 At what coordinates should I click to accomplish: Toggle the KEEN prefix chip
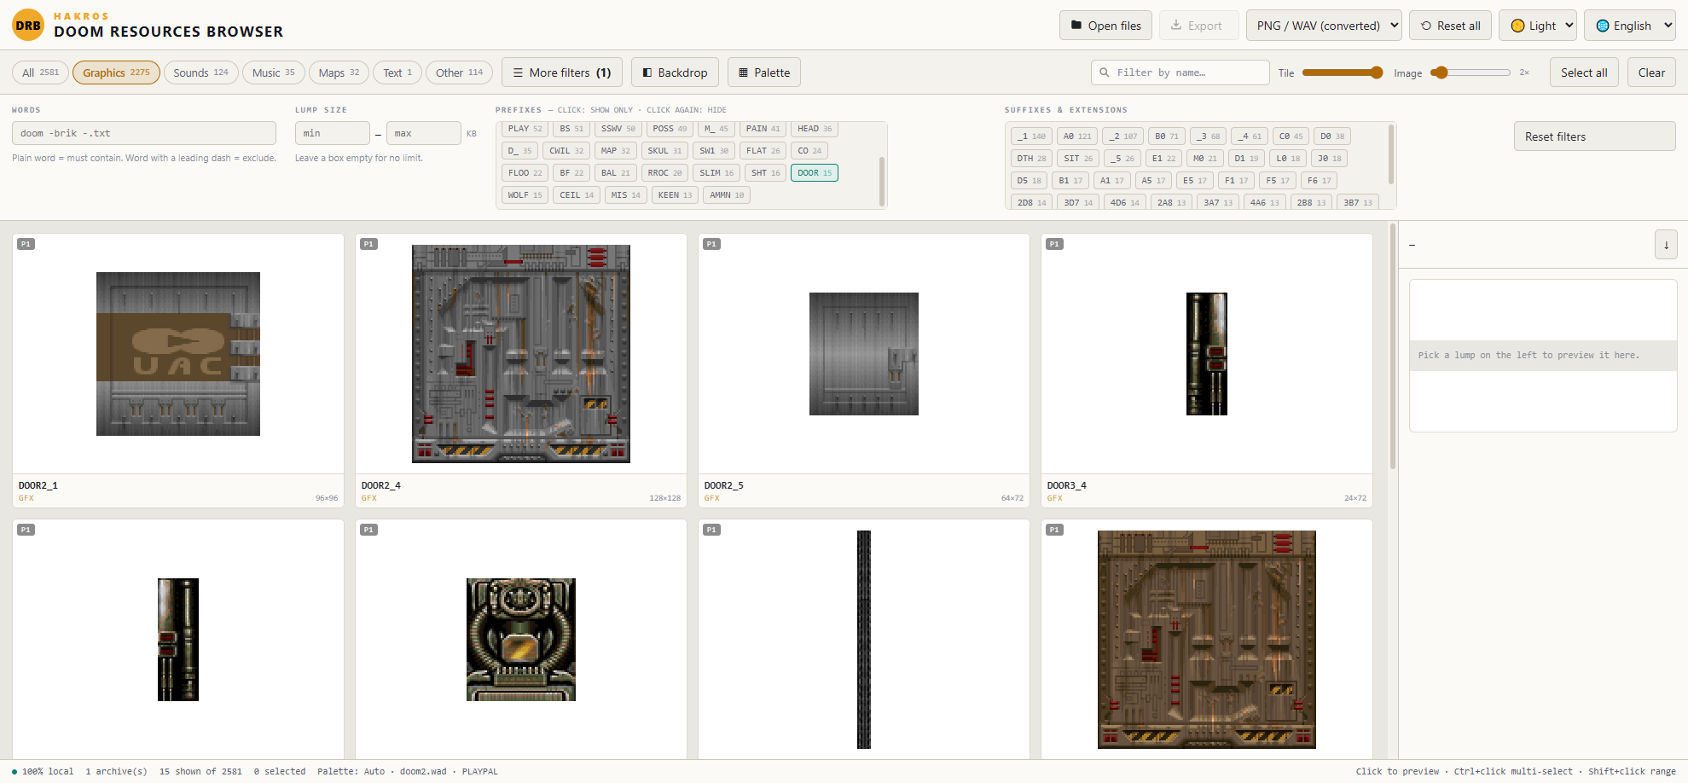[675, 195]
